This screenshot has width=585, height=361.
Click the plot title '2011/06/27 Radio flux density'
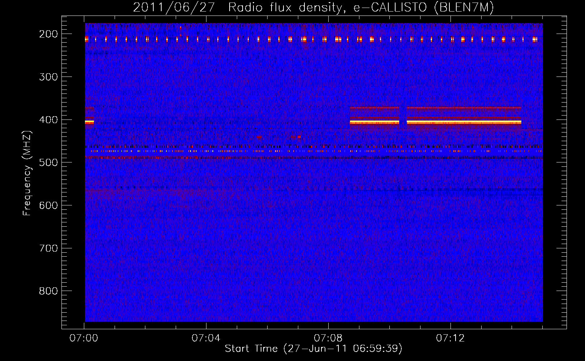click(238, 7)
